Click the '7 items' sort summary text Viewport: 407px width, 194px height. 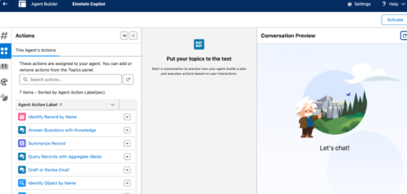point(62,92)
